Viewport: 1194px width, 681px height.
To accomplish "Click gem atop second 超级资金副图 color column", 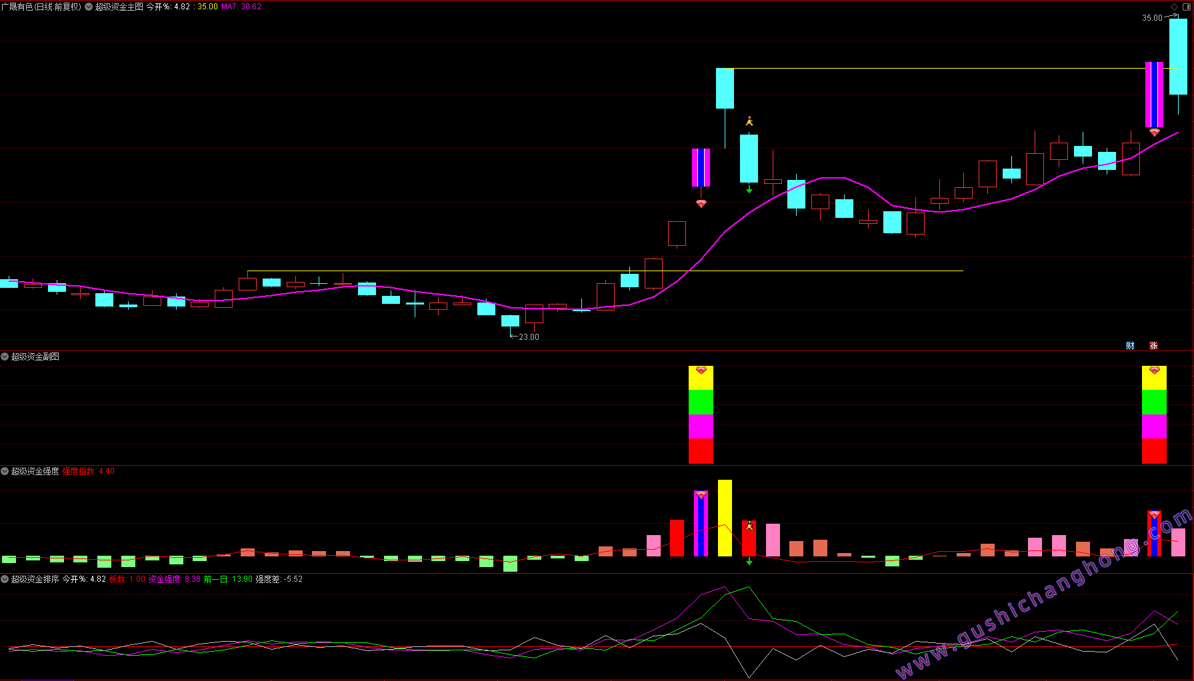I will [1154, 370].
